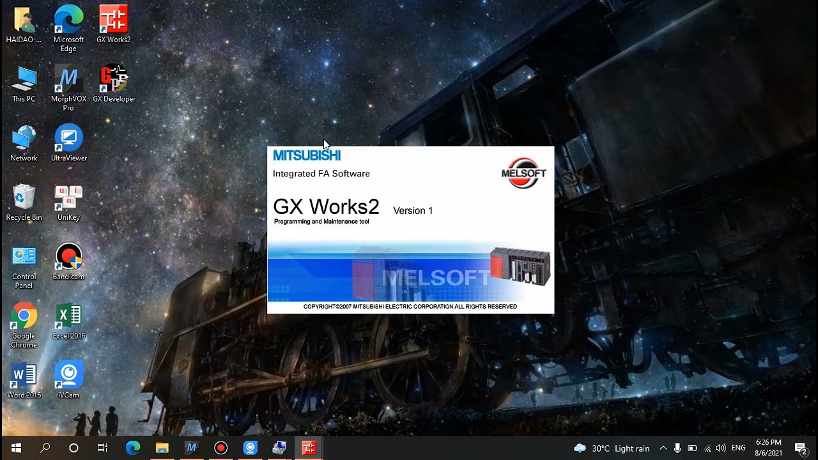Show hidden system tray icons
Image resolution: width=818 pixels, height=460 pixels.
click(663, 448)
